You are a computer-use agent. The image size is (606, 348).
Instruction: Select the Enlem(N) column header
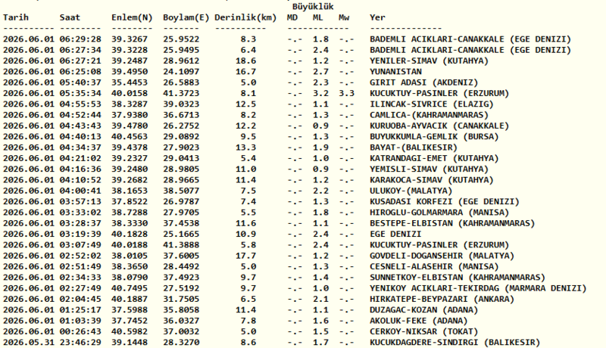coord(132,17)
